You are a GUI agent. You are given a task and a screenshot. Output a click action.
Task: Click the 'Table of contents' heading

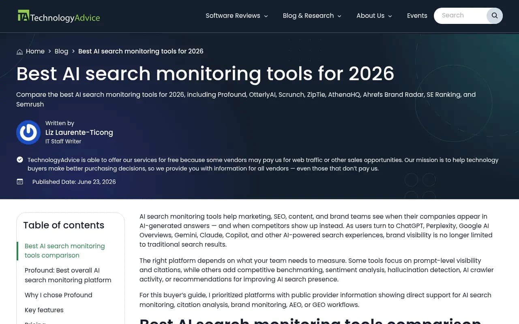click(x=64, y=225)
